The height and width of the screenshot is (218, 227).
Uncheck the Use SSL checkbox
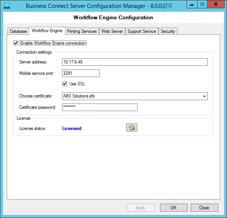pos(65,84)
